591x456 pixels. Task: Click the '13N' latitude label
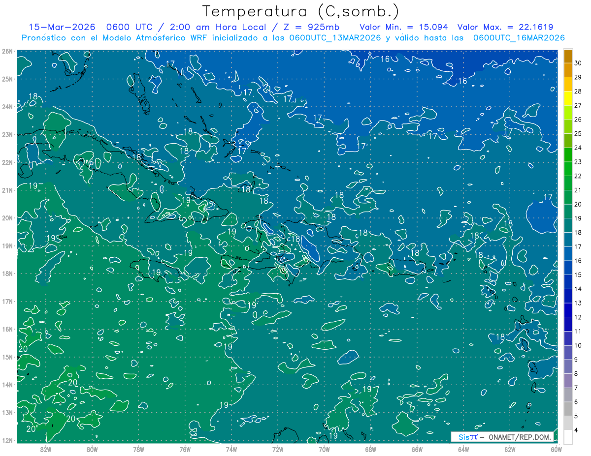coord(7,412)
